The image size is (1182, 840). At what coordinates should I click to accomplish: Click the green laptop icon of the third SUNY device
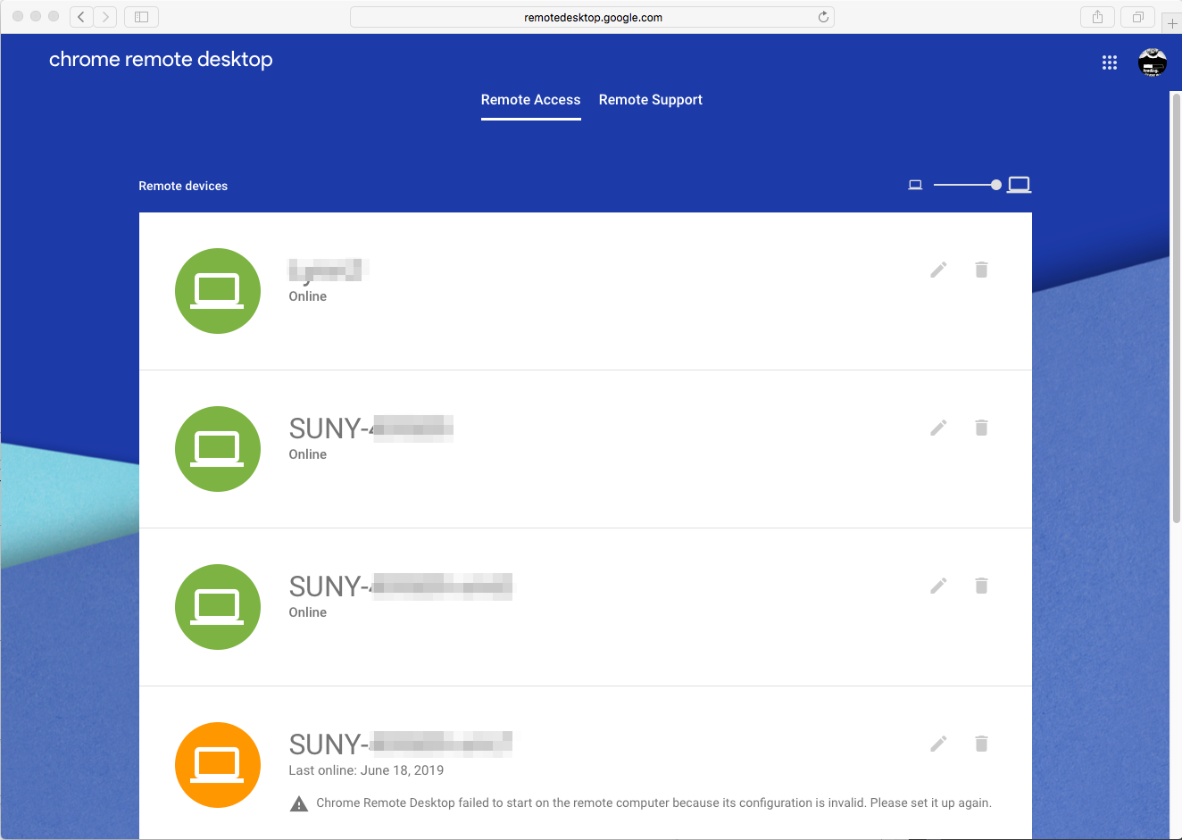(x=218, y=607)
